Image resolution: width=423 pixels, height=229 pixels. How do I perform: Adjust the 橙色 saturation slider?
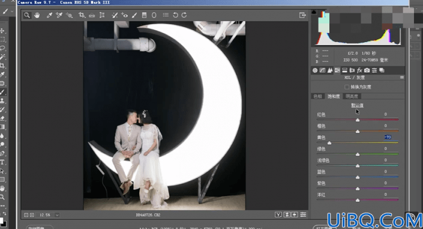coord(358,131)
